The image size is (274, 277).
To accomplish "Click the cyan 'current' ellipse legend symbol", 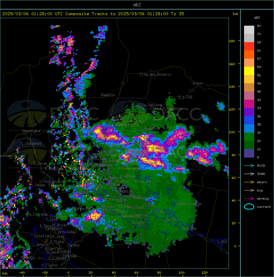I will click(249, 207).
